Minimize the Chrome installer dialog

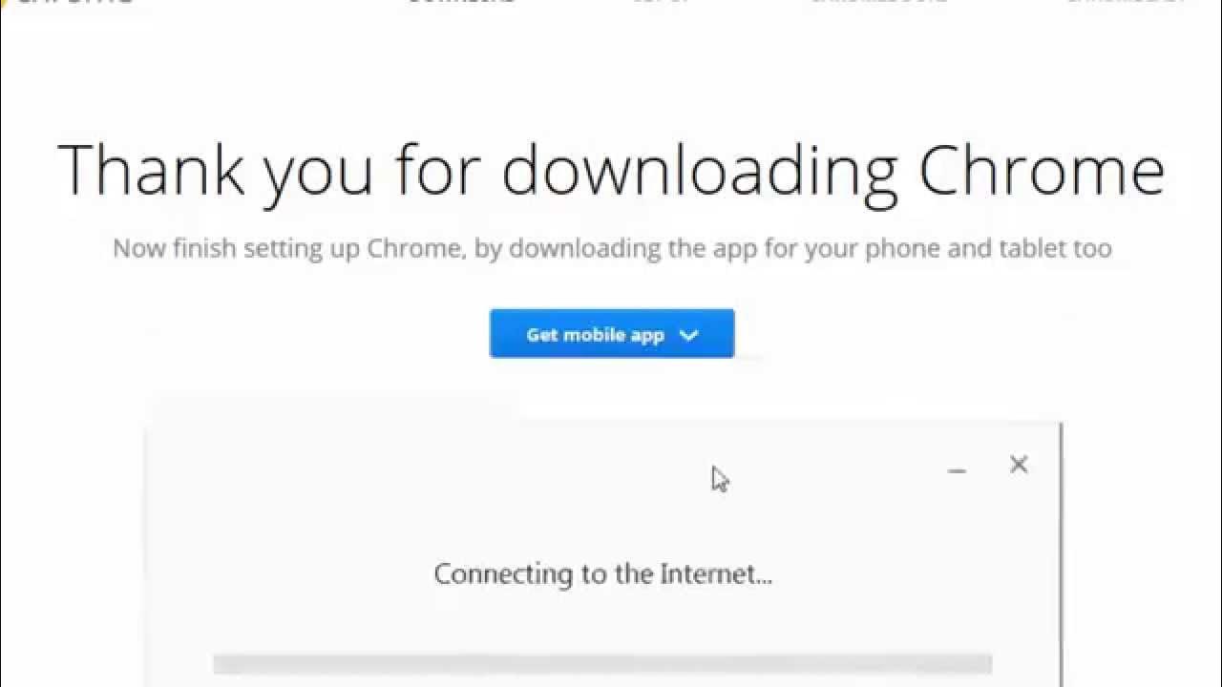click(957, 468)
